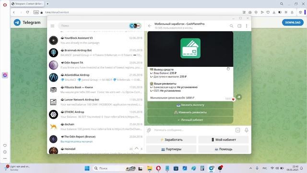Click the heart icon in Opera sidebar
Screen dimensions: 307x173
pyautogui.click(x=5, y=146)
